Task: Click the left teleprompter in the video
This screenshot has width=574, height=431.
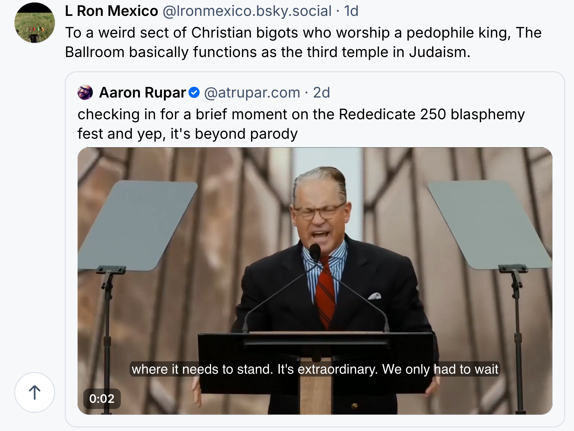Action: (x=137, y=226)
